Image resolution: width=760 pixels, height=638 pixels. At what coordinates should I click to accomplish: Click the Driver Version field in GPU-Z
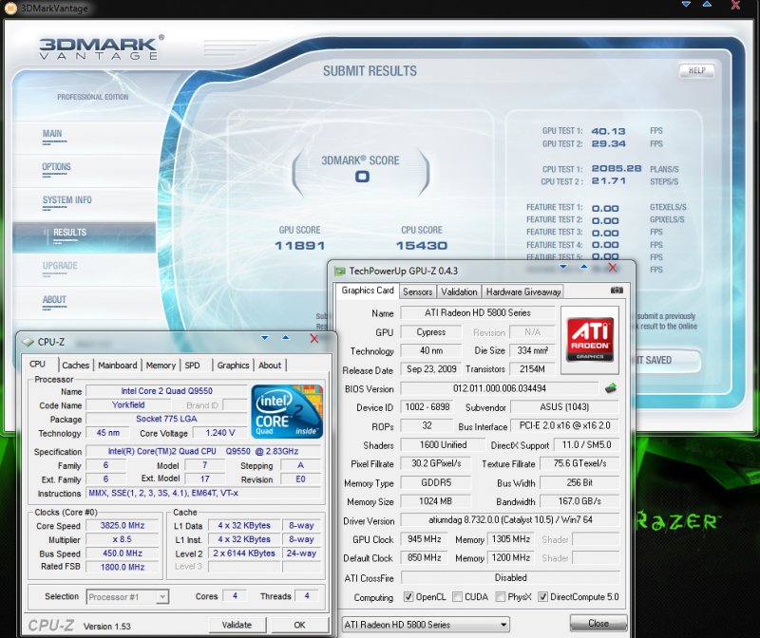tap(510, 519)
